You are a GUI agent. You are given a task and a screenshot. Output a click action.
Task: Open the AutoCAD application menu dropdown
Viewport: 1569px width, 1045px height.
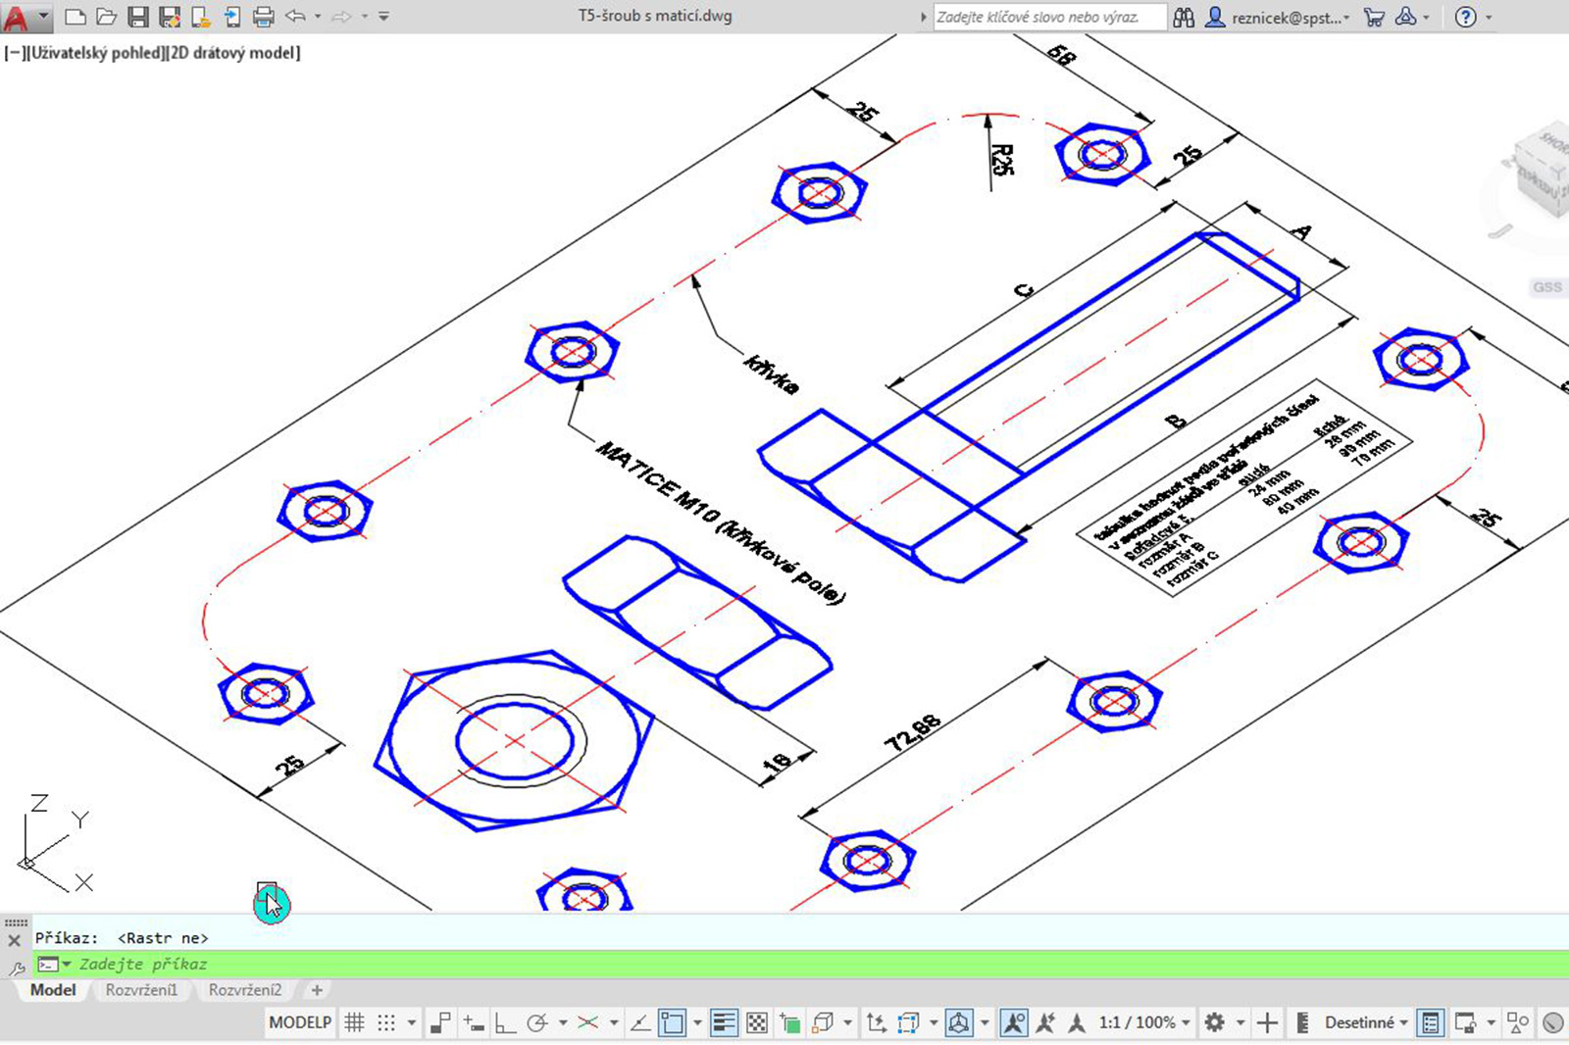[25, 17]
